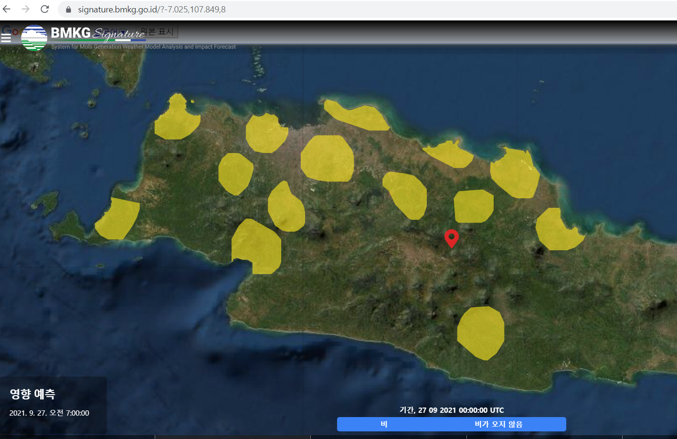Click the browser forward arrow
677x439 pixels.
coord(26,9)
